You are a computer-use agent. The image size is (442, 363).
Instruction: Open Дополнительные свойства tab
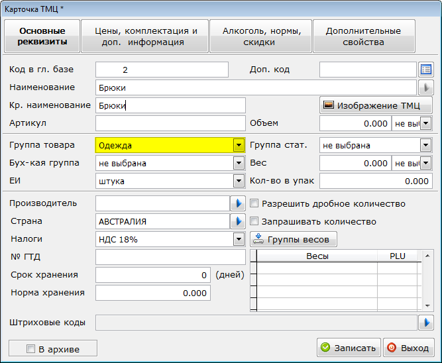point(364,36)
